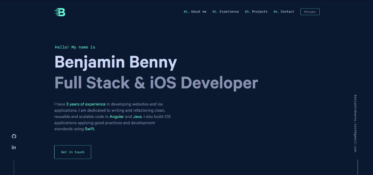Click the 'Get in touch' button

click(x=73, y=152)
